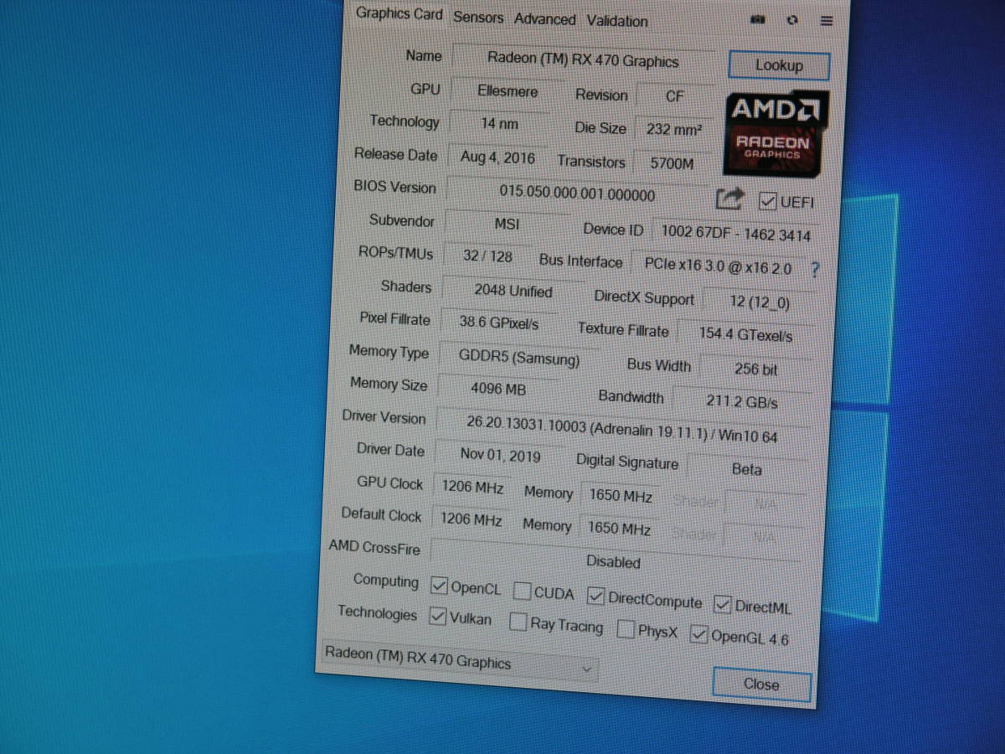Open the Radeon RX 470 GPU selector dropdown
The width and height of the screenshot is (1005, 754).
pos(459,660)
